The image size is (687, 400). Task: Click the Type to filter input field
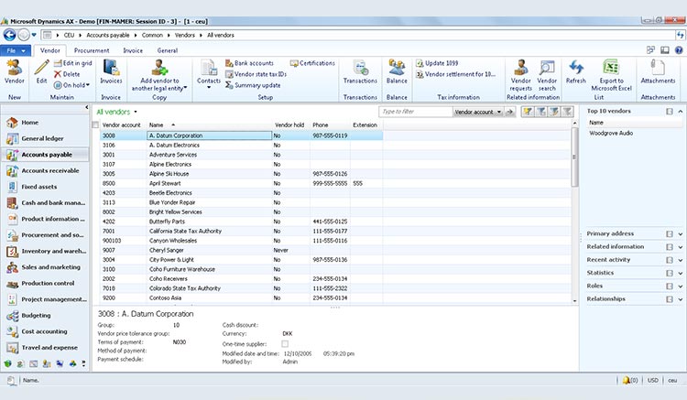point(414,112)
